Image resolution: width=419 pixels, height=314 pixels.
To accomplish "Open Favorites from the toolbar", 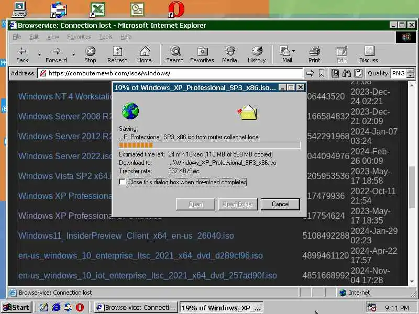I will [x=202, y=55].
